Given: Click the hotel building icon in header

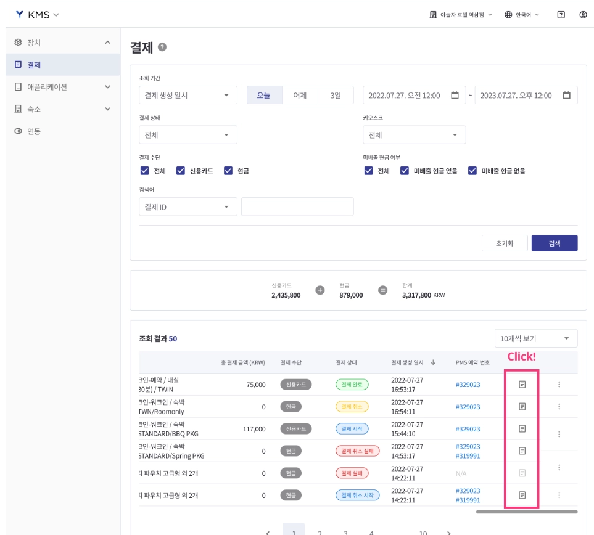Looking at the screenshot, I should (x=433, y=15).
